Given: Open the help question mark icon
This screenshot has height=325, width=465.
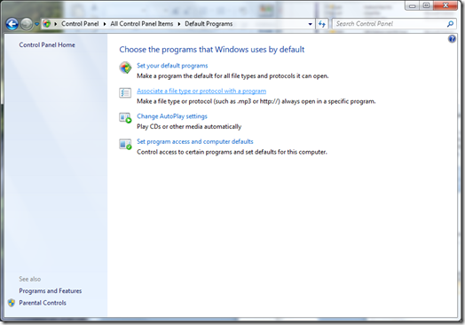Looking at the screenshot, I should click(452, 39).
